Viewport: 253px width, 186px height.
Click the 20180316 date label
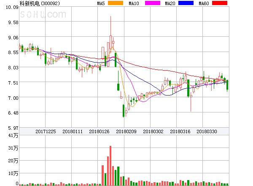point(180,131)
